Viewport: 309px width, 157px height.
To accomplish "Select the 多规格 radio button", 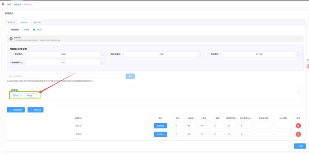I will point(34,30).
